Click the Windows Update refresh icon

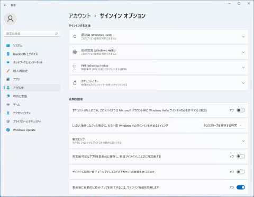pyautogui.click(x=8, y=130)
